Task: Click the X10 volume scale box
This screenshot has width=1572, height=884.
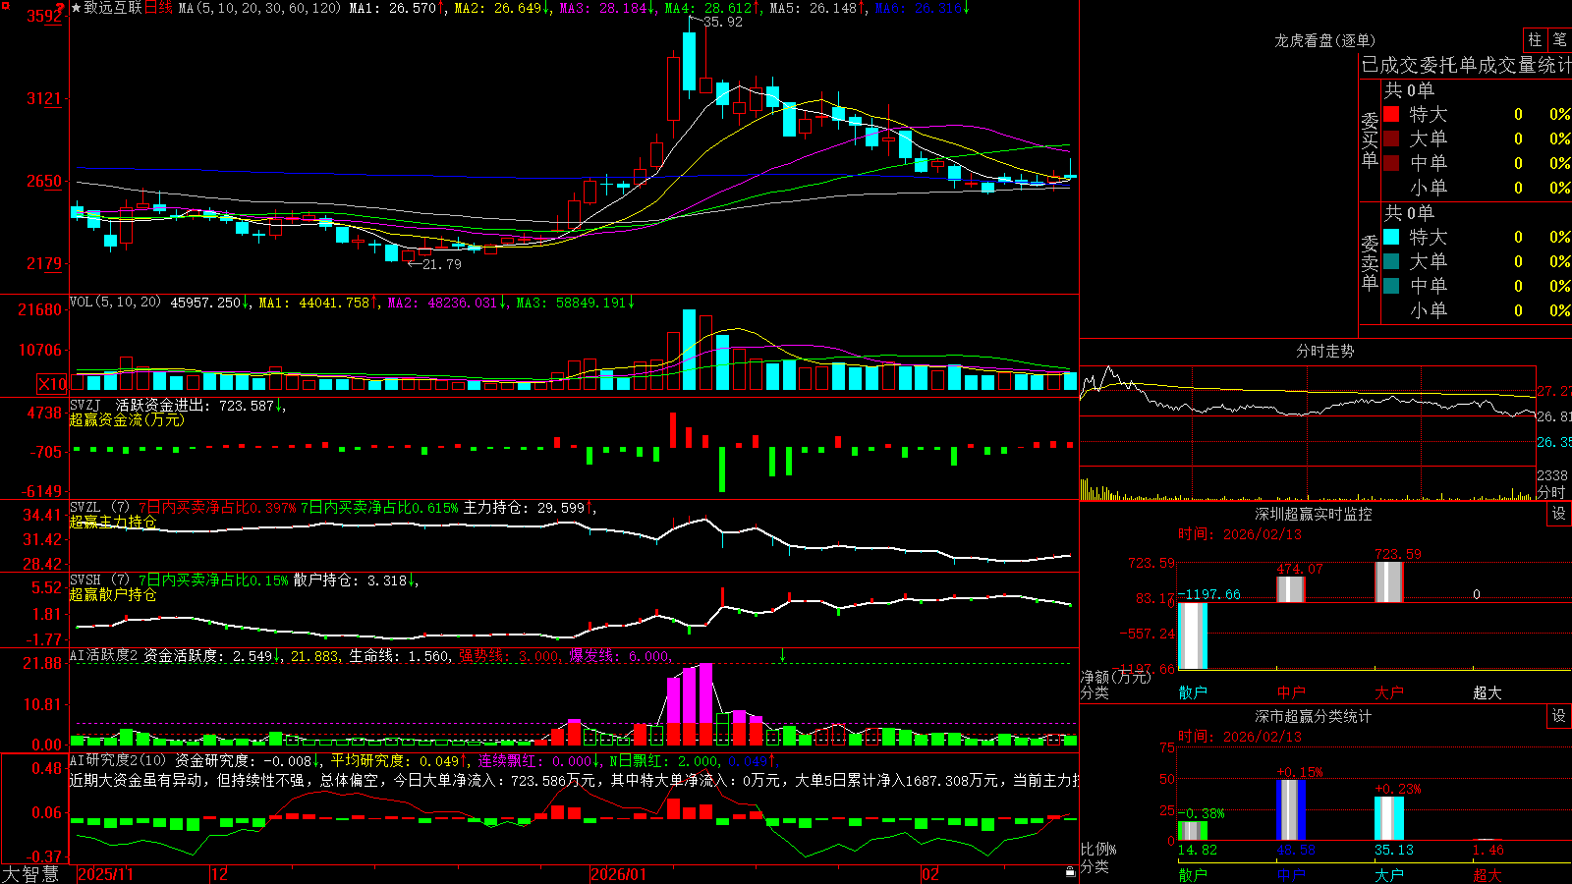Action: [52, 384]
